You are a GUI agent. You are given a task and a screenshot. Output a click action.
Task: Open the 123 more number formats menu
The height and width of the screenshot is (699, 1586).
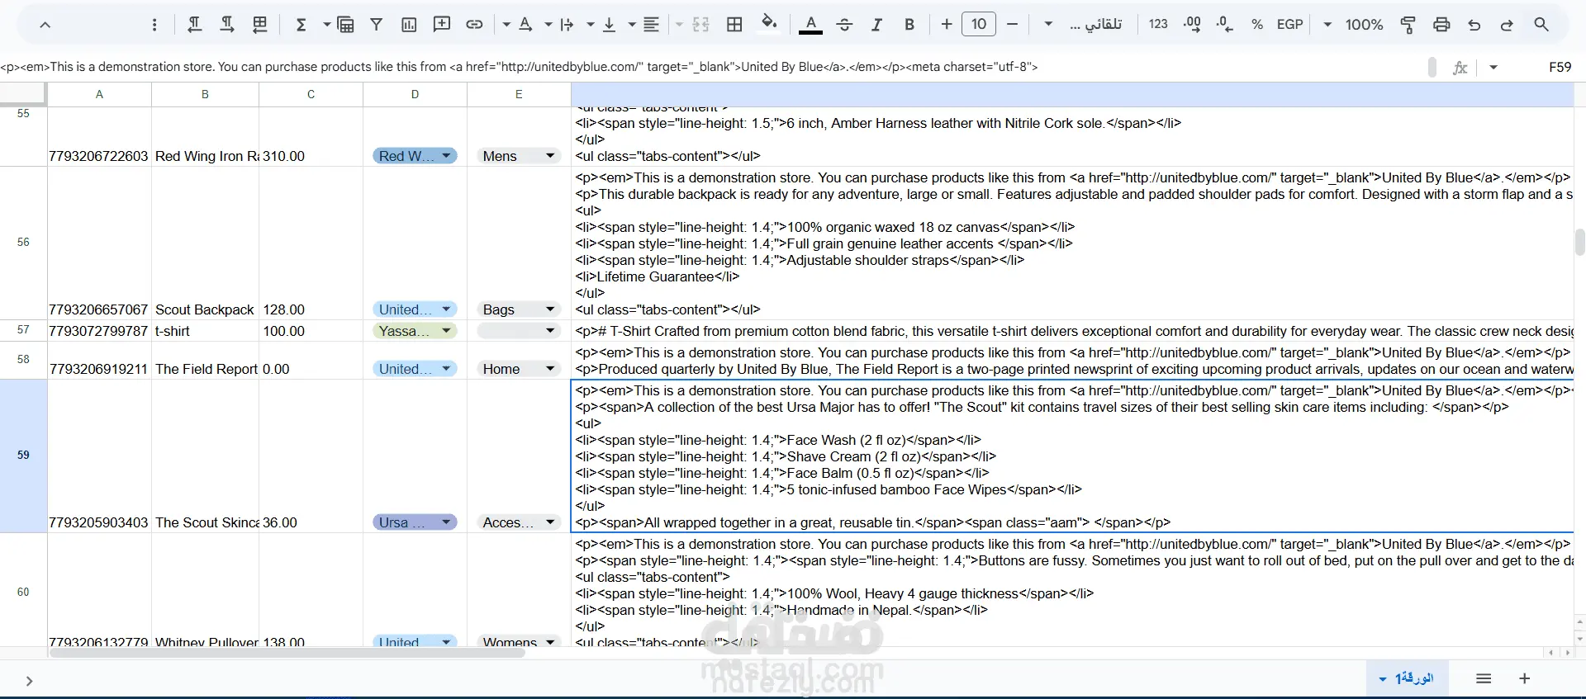click(x=1158, y=25)
